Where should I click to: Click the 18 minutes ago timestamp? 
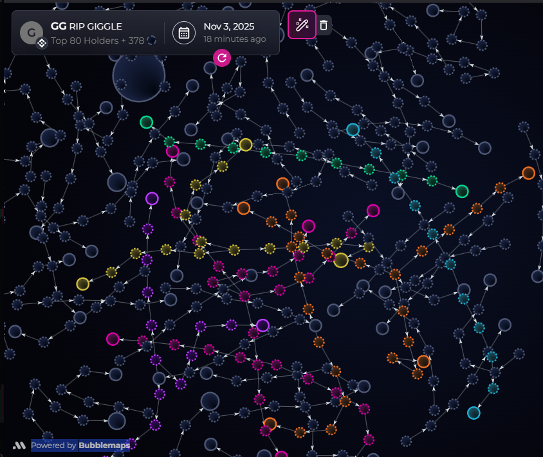click(234, 39)
